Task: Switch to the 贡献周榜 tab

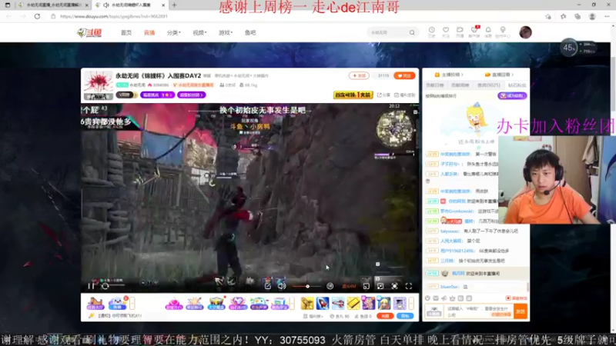Action: pyautogui.click(x=460, y=85)
